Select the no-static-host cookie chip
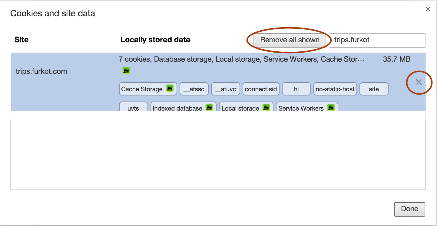The height and width of the screenshot is (226, 437). click(x=335, y=89)
